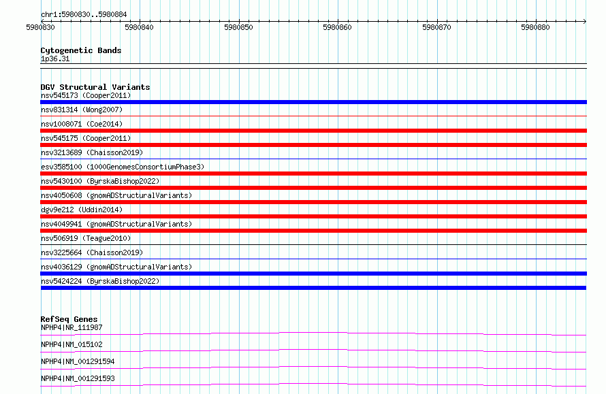Image resolution: width=606 pixels, height=394 pixels.
Task: Click the blue bar under nsv5424224
Action: [313, 288]
